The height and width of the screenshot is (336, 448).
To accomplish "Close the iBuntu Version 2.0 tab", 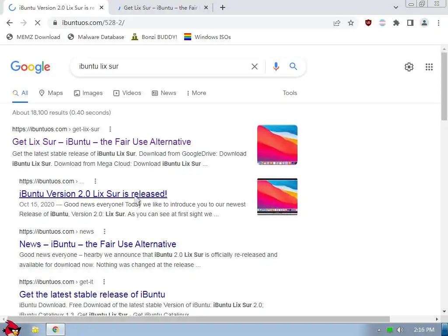I will coord(101,8).
